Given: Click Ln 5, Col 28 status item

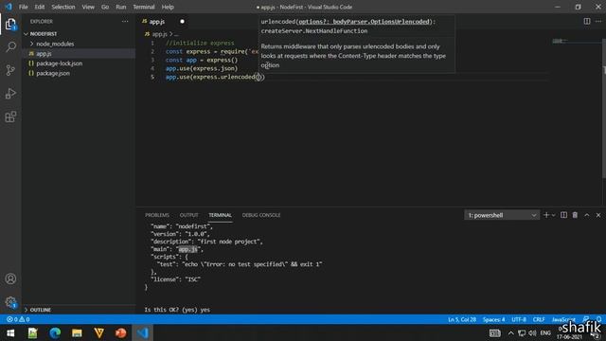Looking at the screenshot, I should [462, 319].
